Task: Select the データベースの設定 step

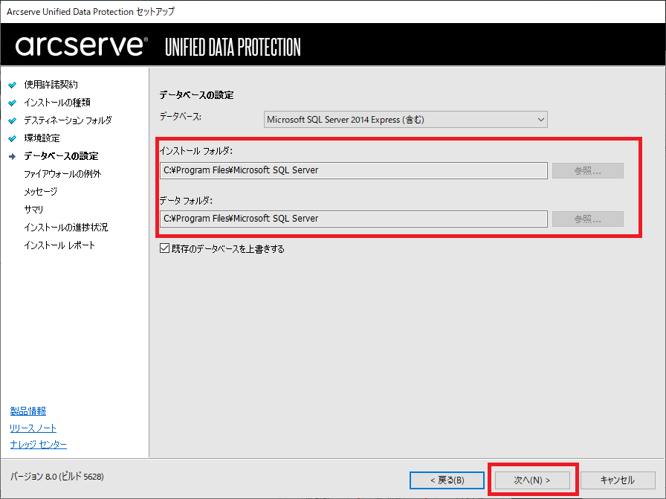Action: 61,156
